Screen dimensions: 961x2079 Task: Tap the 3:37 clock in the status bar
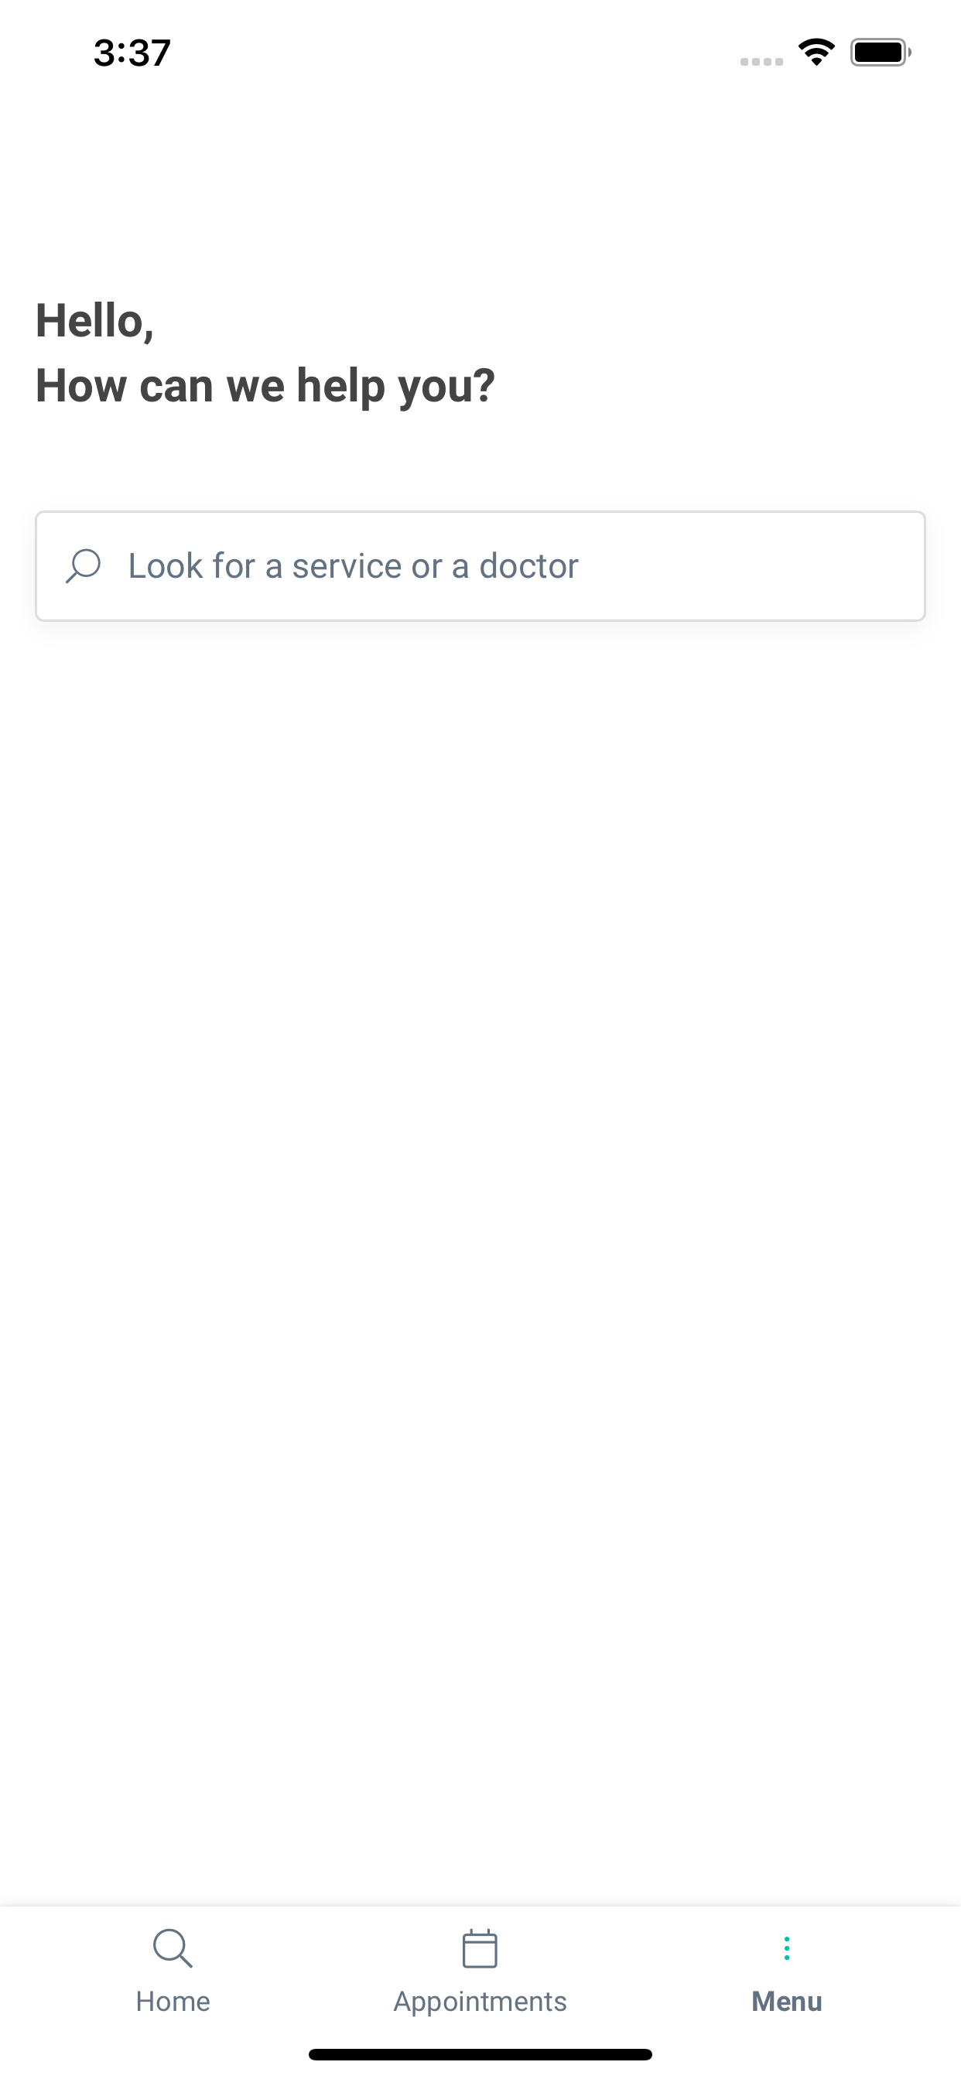[x=132, y=53]
